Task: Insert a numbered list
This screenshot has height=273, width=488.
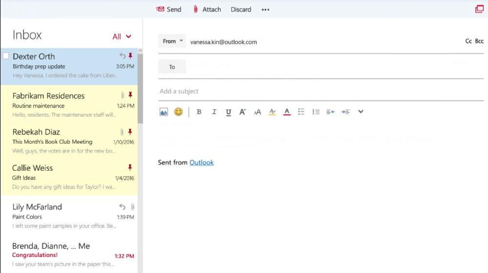Action: pos(316,112)
